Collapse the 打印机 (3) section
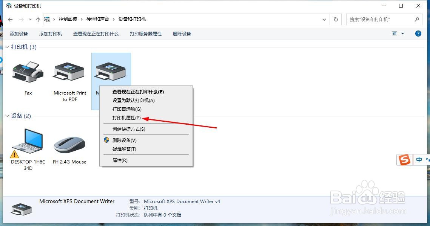 click(x=7, y=47)
